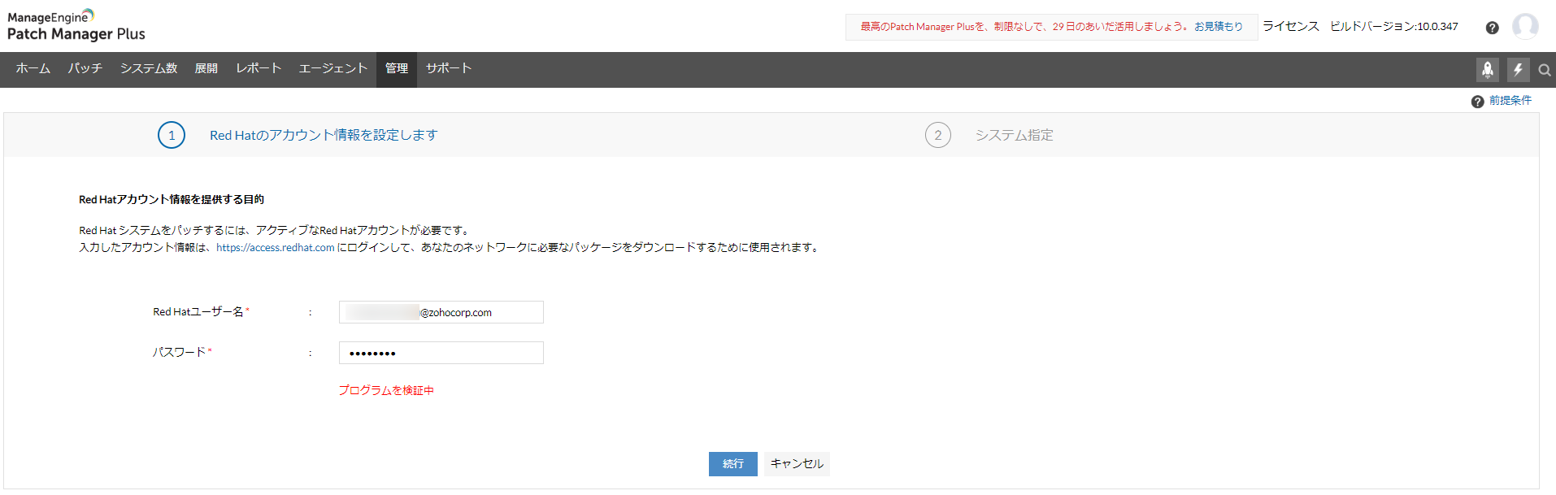Viewport: 1556px width, 495px height.
Task: Click the Red Hatのアカウント情報を設定します step label
Action: pos(324,136)
